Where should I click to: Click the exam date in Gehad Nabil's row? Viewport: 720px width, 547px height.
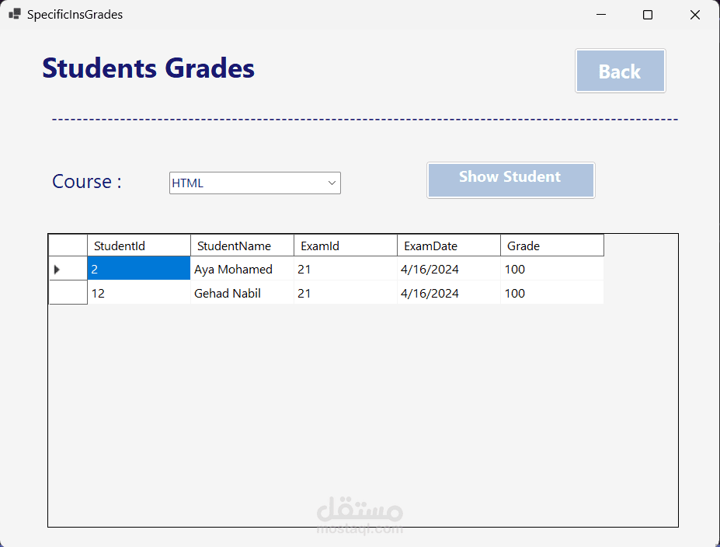pos(449,293)
